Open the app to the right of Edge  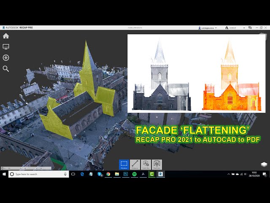click(91, 174)
